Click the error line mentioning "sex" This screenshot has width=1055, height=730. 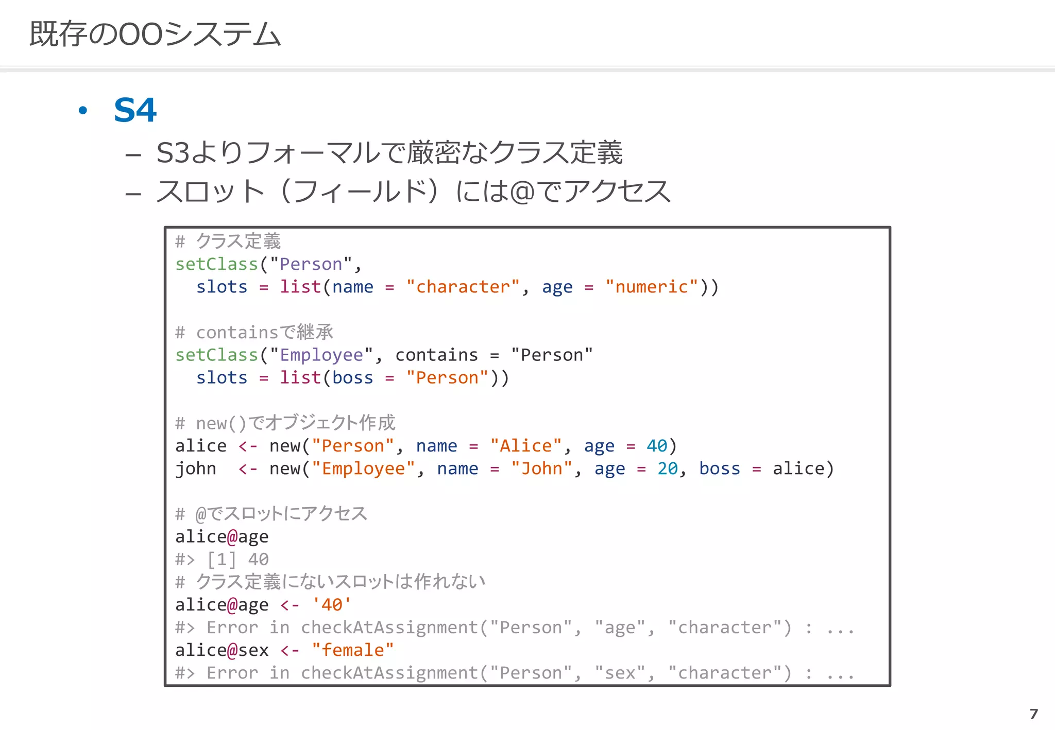[515, 672]
